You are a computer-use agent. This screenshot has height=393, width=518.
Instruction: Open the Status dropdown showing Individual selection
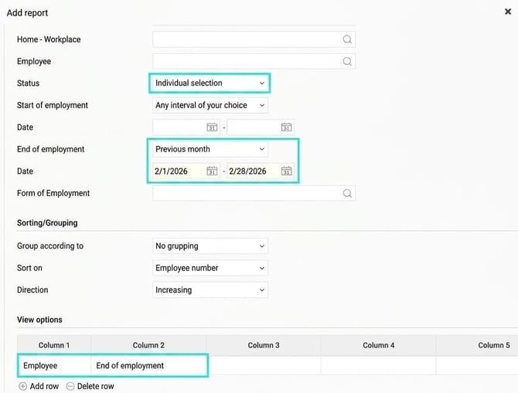tap(210, 83)
